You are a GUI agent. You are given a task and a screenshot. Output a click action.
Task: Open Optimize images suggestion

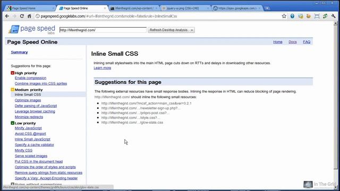click(x=28, y=100)
